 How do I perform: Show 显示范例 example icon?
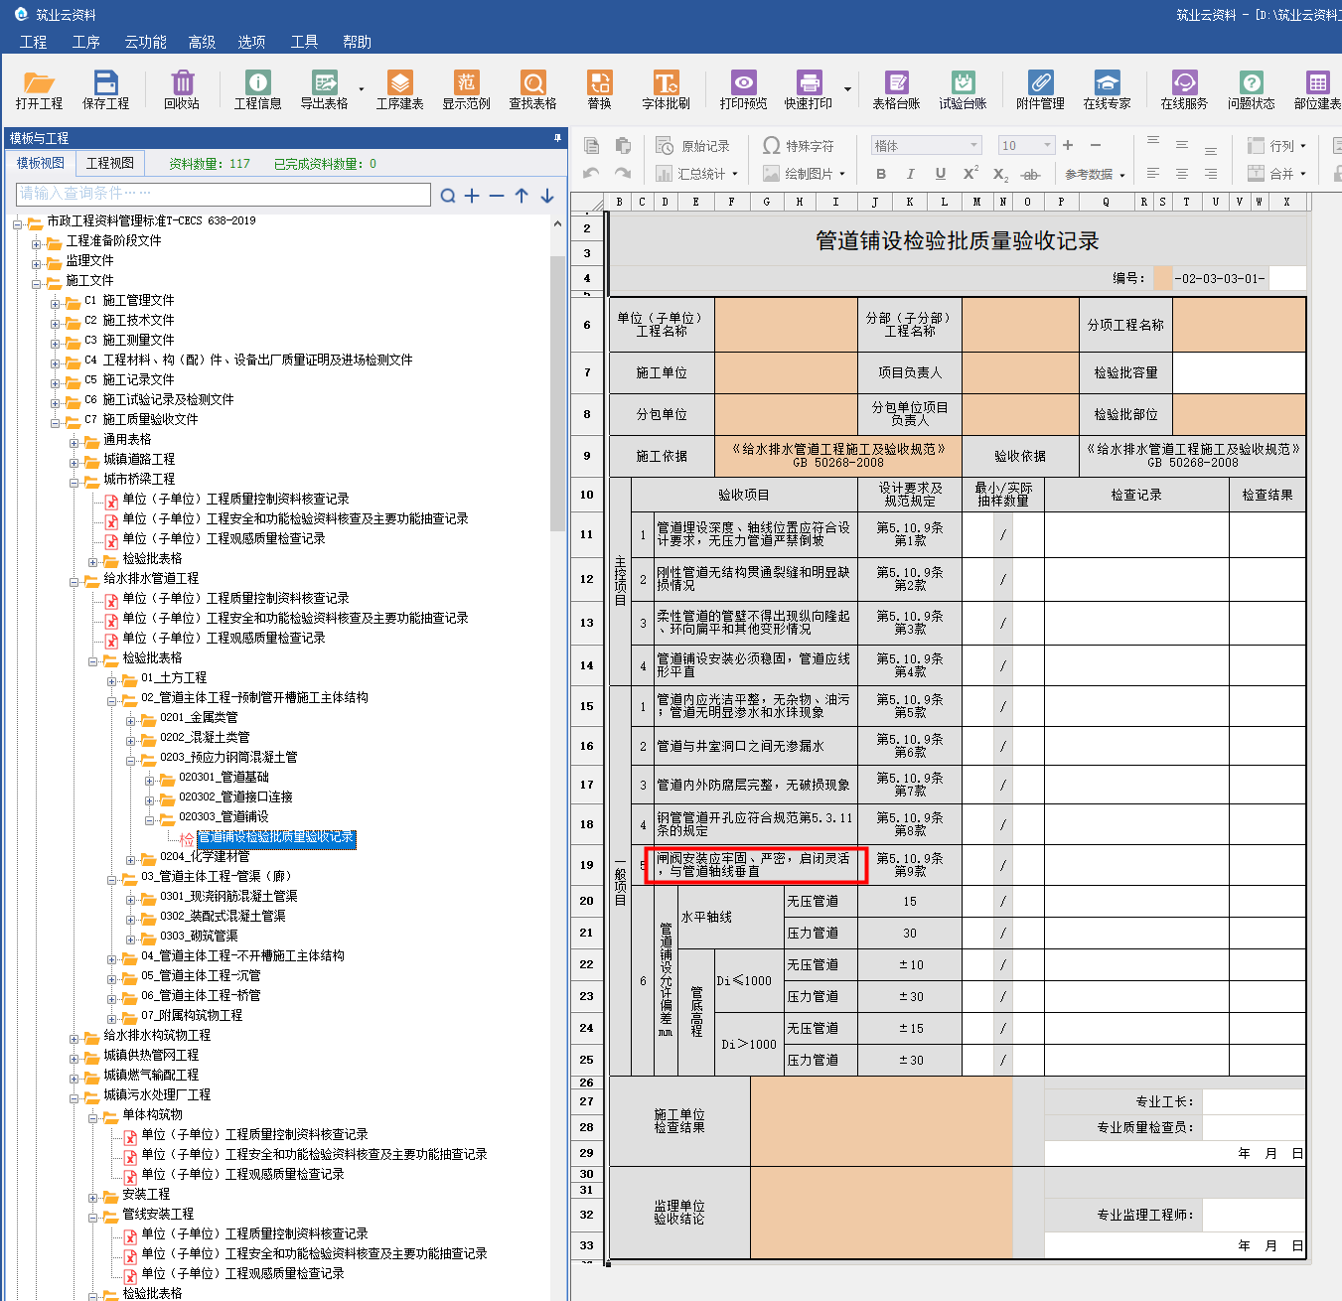(x=466, y=89)
